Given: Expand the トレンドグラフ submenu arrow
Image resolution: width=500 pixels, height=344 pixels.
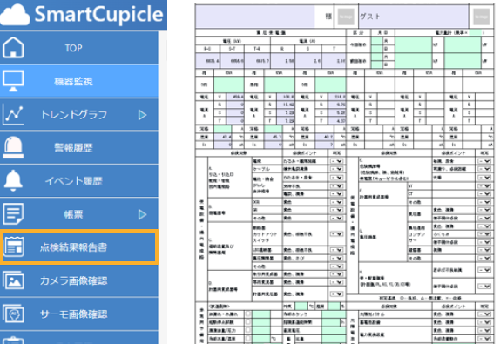Looking at the screenshot, I should tap(143, 114).
